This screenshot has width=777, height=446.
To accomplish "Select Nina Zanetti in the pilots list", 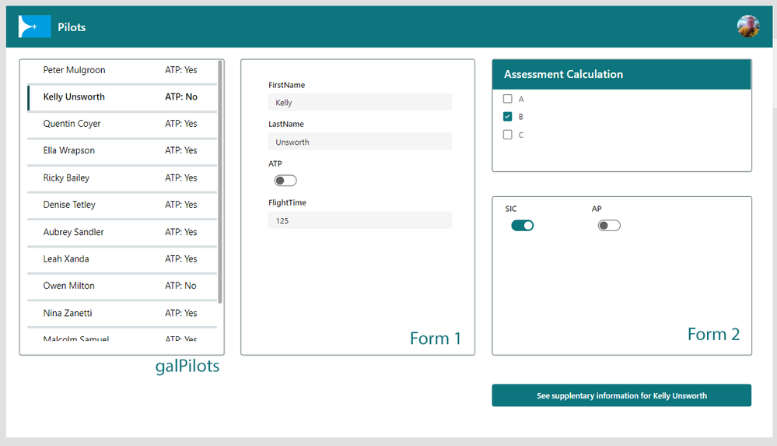I will [x=122, y=313].
